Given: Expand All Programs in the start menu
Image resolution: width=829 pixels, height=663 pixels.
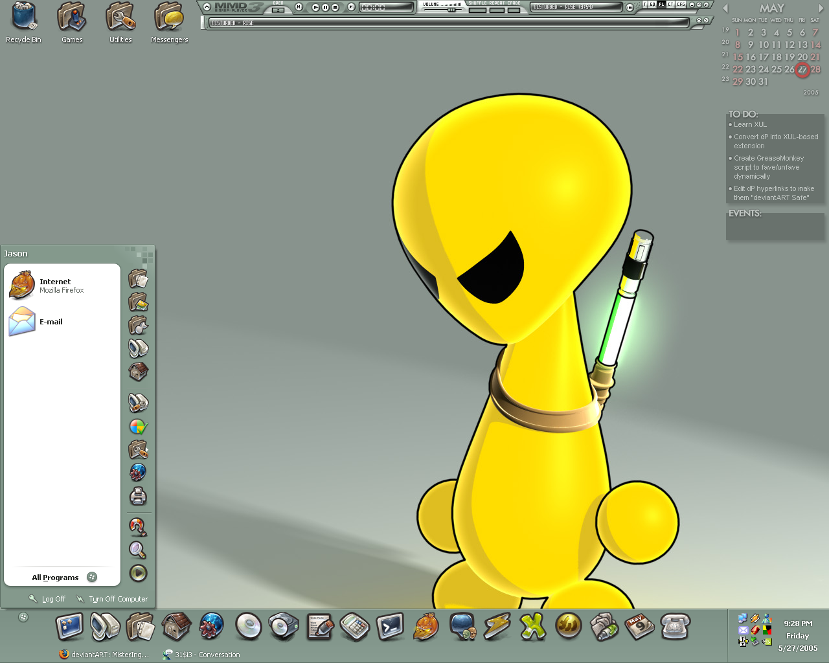Looking at the screenshot, I should tap(63, 578).
